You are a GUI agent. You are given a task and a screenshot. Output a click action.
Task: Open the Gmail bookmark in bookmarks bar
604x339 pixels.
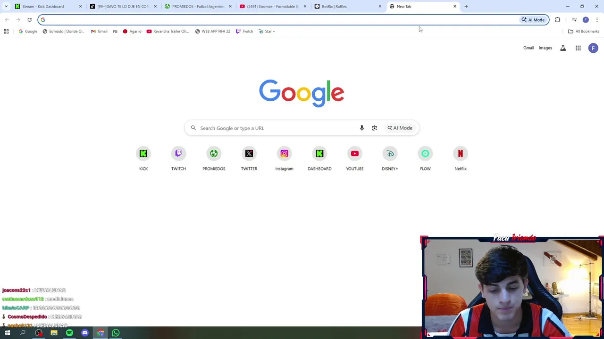coord(99,32)
